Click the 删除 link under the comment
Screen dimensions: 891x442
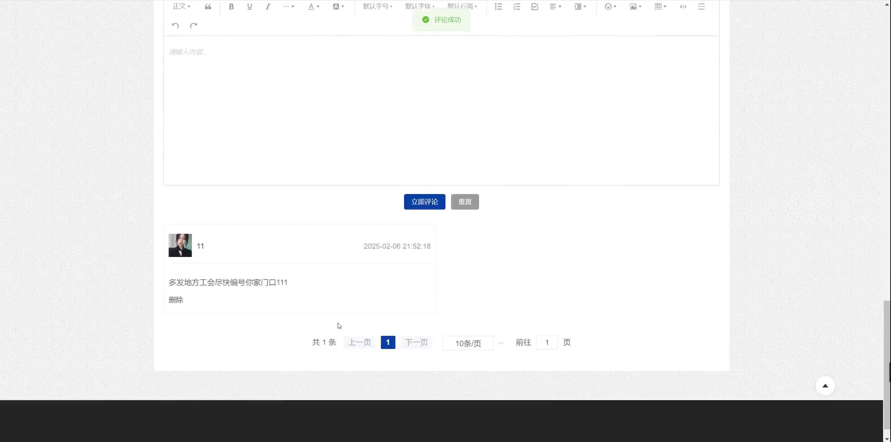pyautogui.click(x=176, y=300)
